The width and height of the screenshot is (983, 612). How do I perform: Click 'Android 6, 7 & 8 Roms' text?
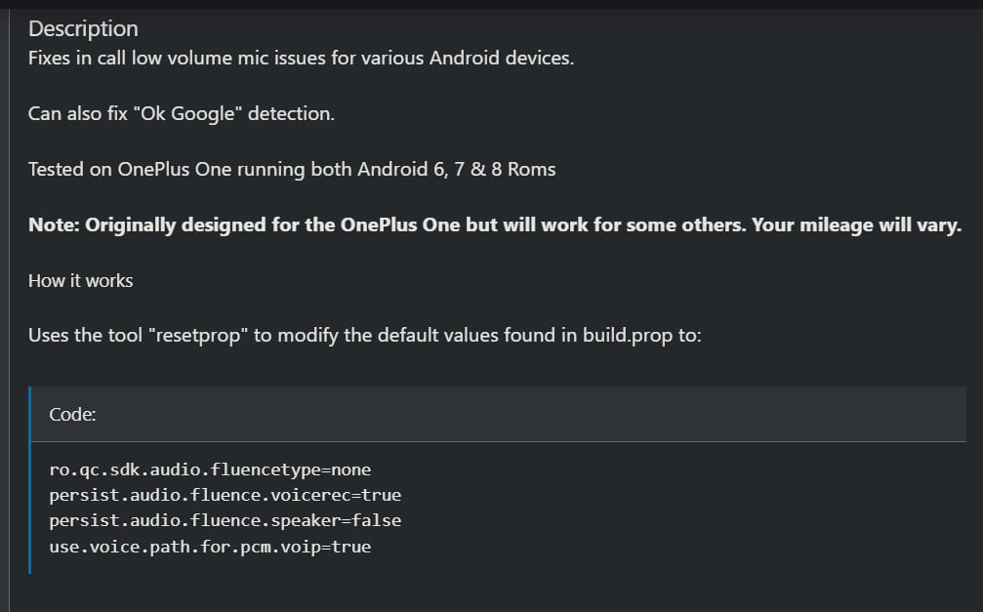[x=457, y=169]
